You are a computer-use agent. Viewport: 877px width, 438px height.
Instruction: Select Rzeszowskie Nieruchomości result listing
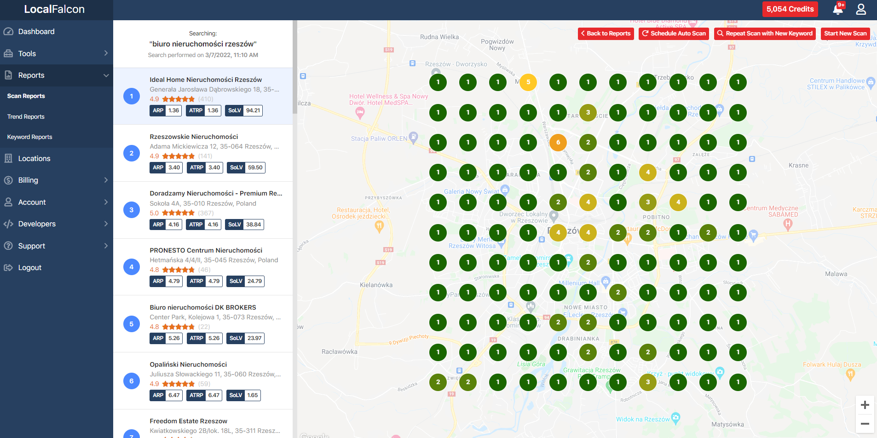pos(194,137)
